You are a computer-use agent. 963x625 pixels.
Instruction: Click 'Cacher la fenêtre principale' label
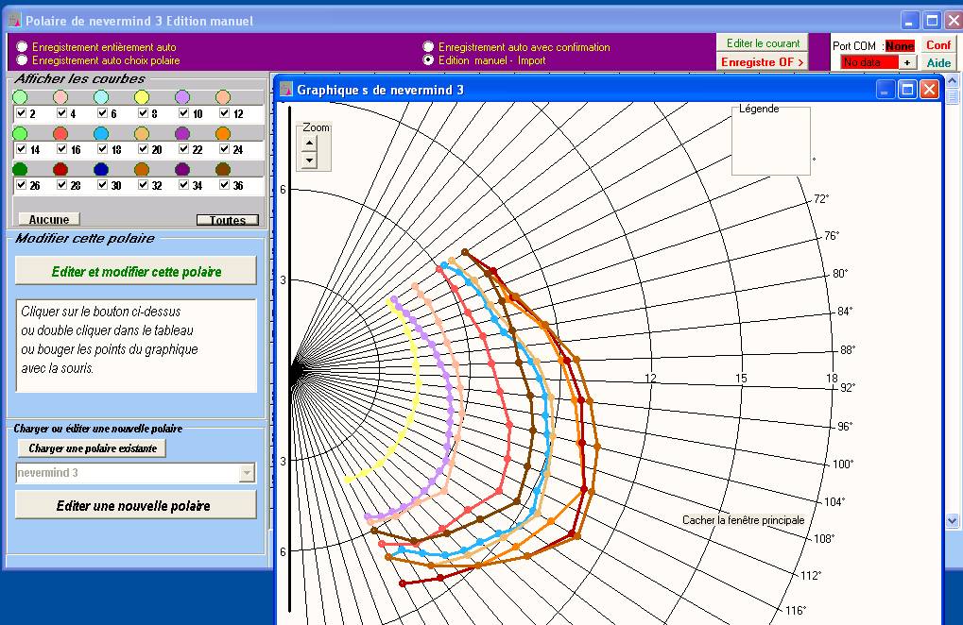(x=743, y=519)
